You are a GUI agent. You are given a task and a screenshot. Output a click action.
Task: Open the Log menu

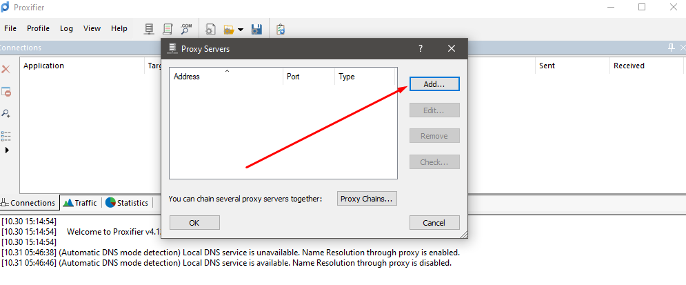66,28
